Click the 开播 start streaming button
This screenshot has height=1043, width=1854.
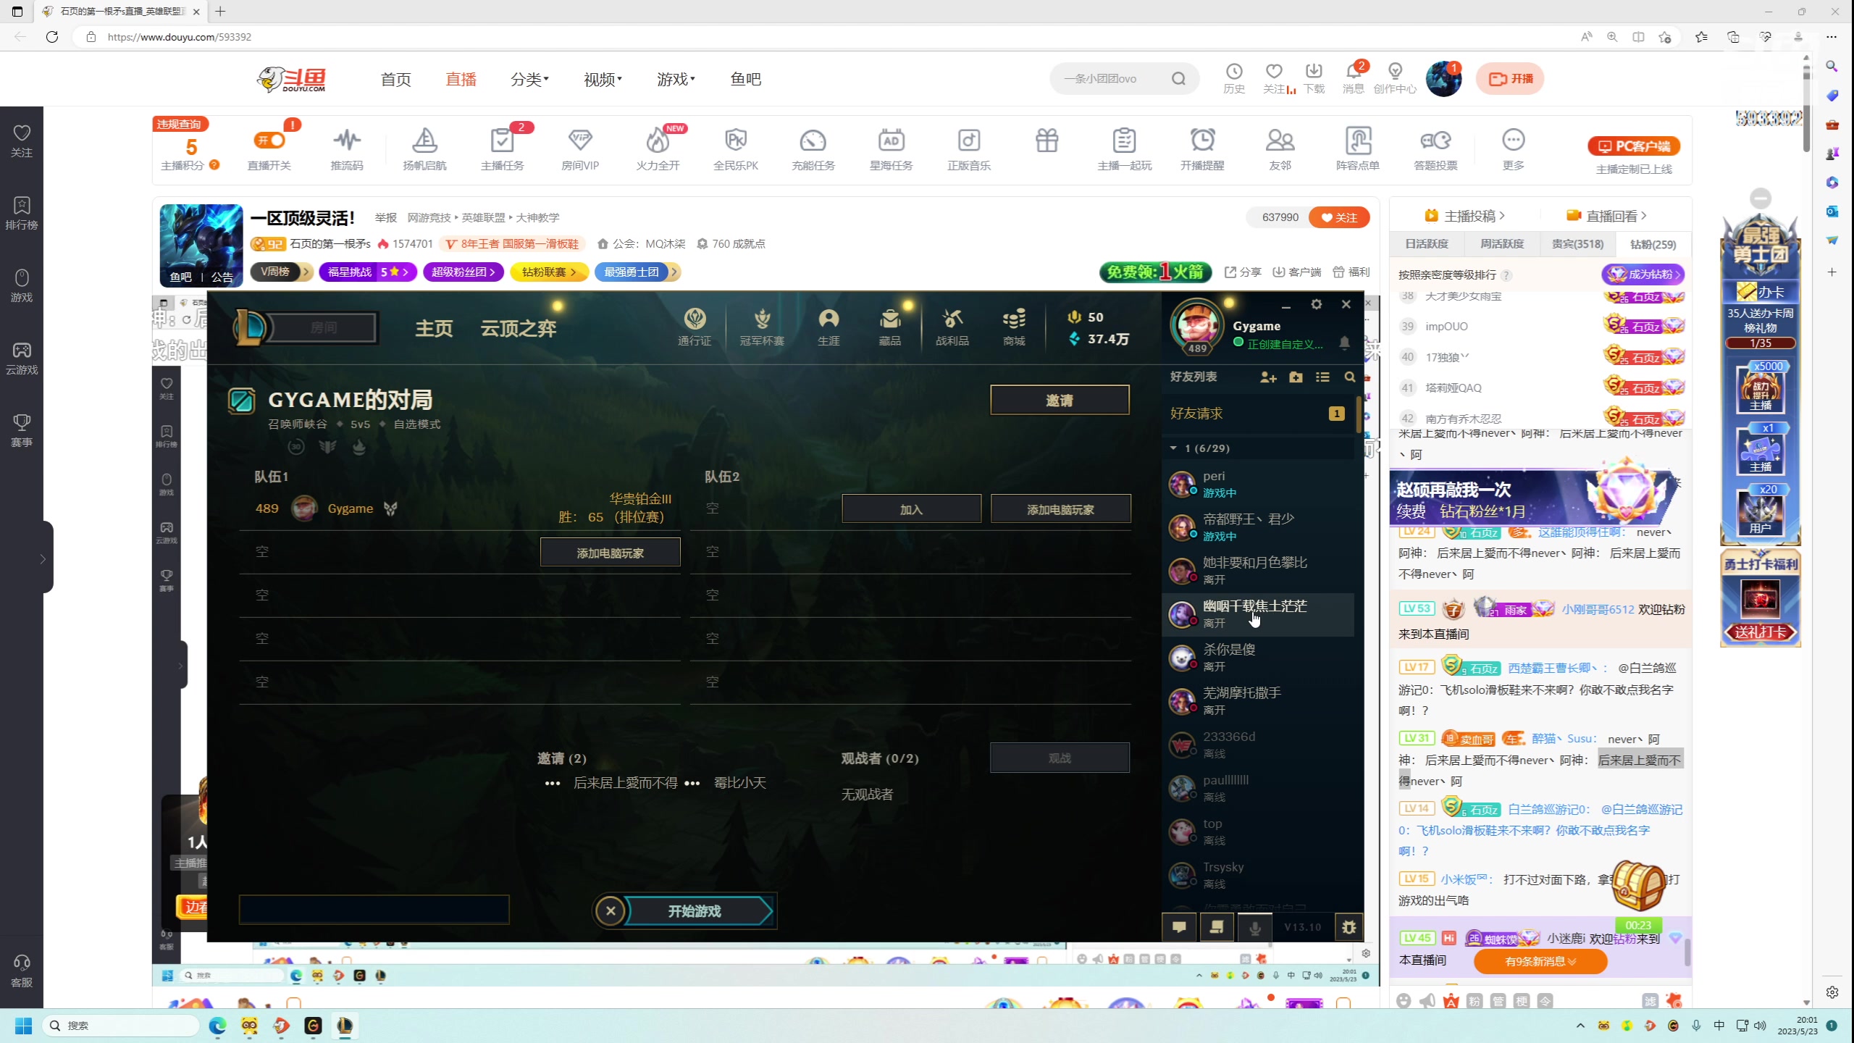tap(1510, 78)
